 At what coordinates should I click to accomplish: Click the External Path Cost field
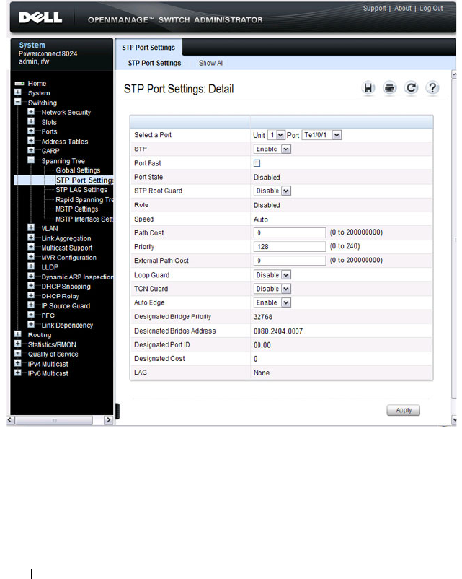tap(290, 261)
